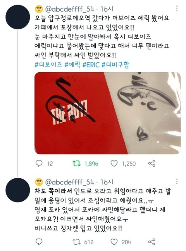Share the first tweet via share icon
Viewport: 186px width, 251px height.
click(x=152, y=164)
